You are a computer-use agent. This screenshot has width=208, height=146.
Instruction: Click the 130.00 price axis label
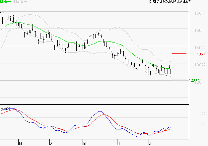200,65
